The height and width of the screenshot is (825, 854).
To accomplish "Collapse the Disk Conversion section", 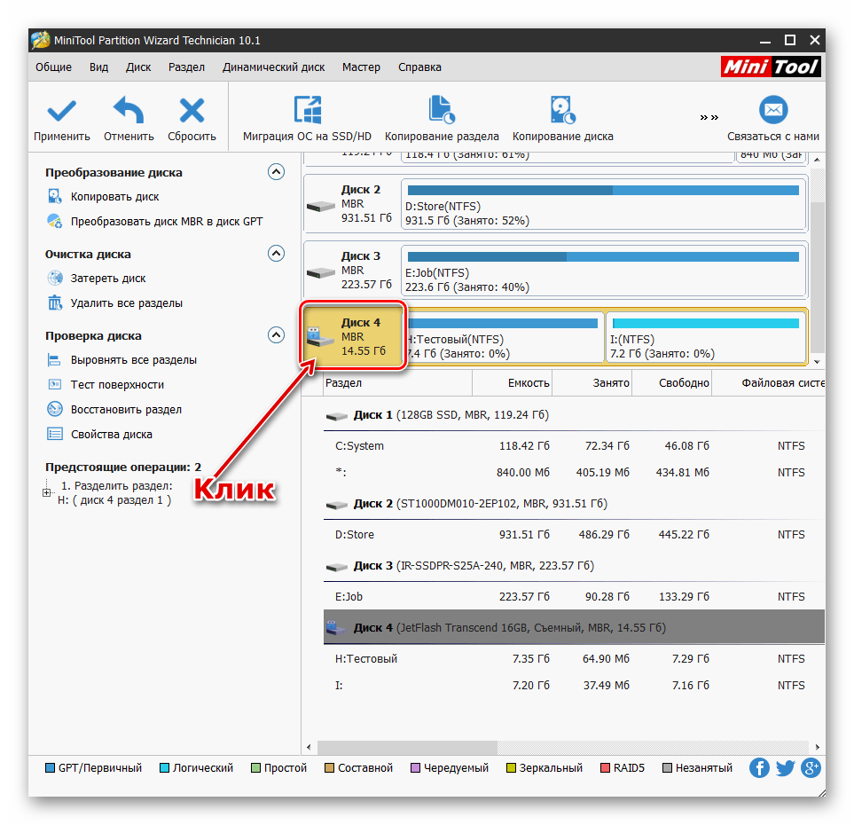I will point(277,172).
